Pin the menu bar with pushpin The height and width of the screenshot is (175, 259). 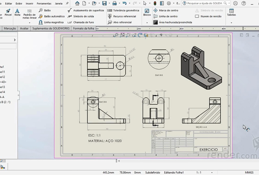click(x=68, y=3)
